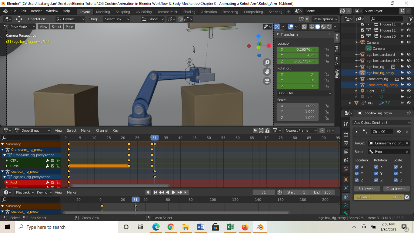Lock the X location transform property
Screen dimensions: 414x233
[x=327, y=49]
